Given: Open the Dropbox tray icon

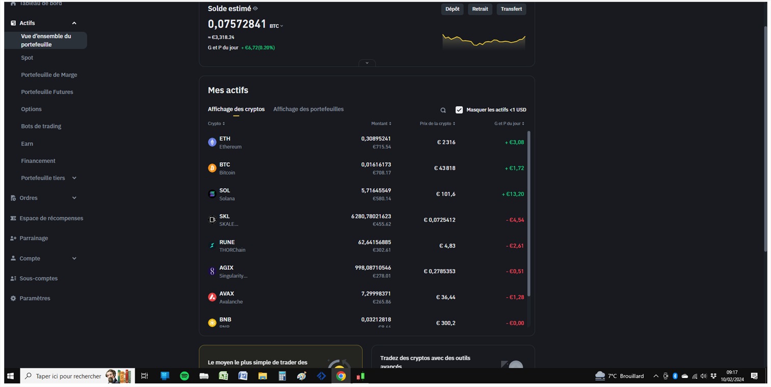Looking at the screenshot, I should 713,376.
